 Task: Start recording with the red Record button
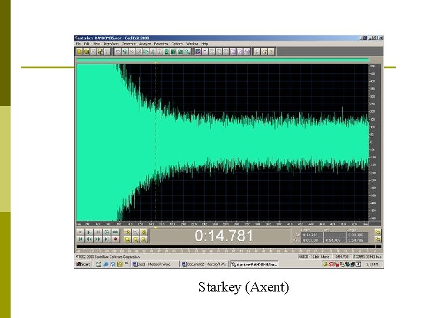(116, 239)
